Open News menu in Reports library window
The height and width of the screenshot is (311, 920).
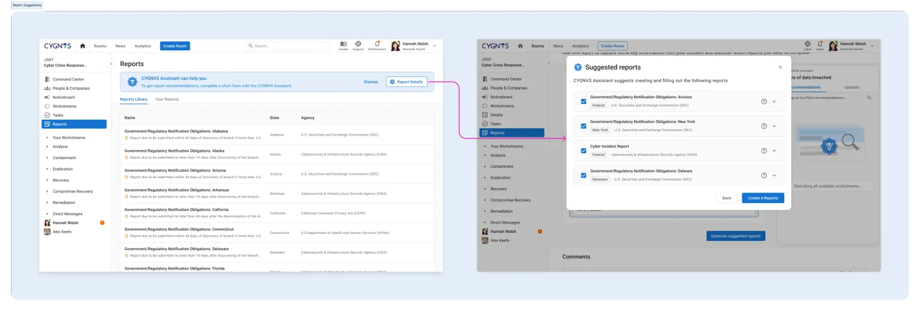[120, 46]
